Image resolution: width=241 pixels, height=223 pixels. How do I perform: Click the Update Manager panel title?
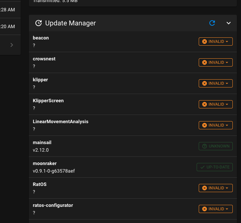point(70,23)
